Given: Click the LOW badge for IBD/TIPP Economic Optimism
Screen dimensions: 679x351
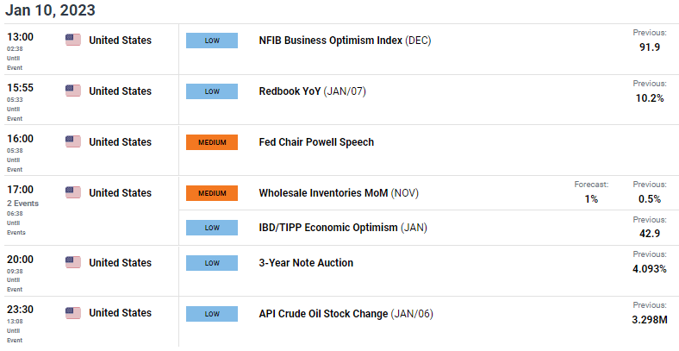Looking at the screenshot, I should coord(212,228).
